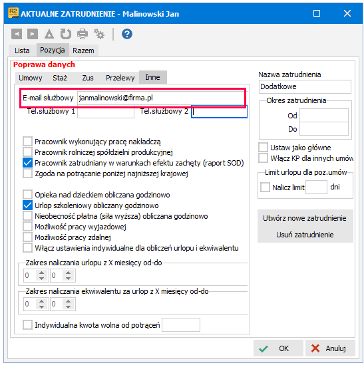Focus the Nazwa zatrudnienia text field
Screen dimensions: 364x365
point(305,86)
